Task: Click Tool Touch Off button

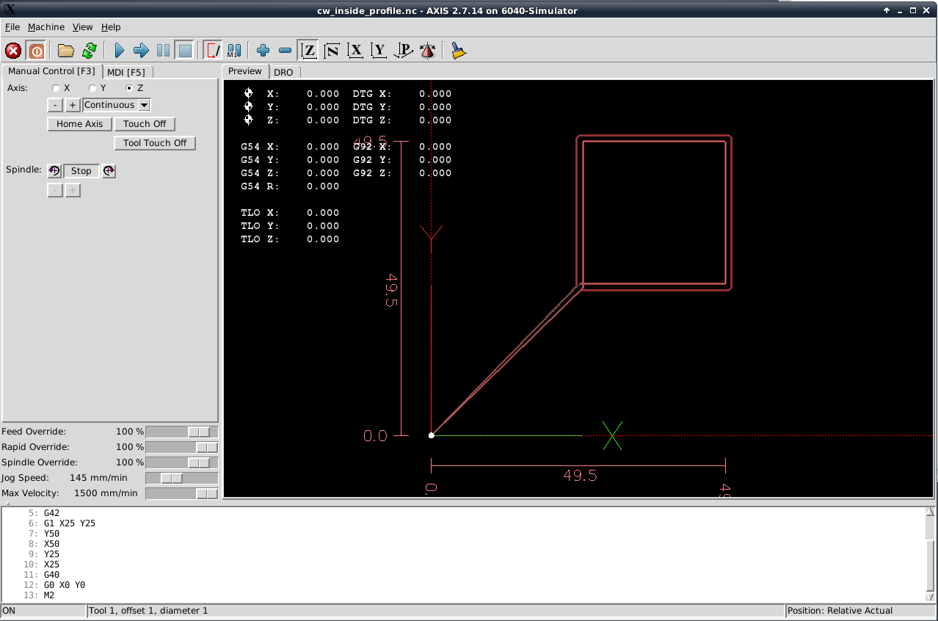Action: pyautogui.click(x=155, y=143)
